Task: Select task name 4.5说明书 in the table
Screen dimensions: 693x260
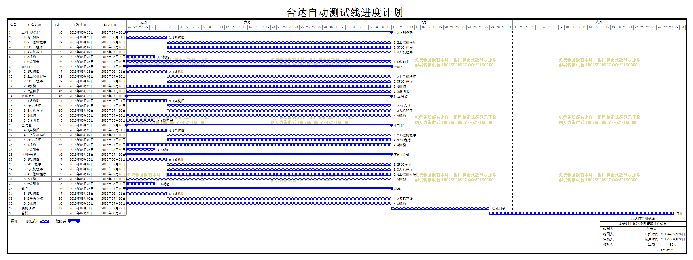Action: pyautogui.click(x=32, y=150)
